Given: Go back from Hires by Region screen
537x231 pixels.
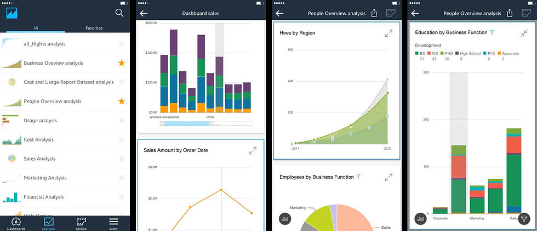Looking at the screenshot, I should pyautogui.click(x=279, y=13).
